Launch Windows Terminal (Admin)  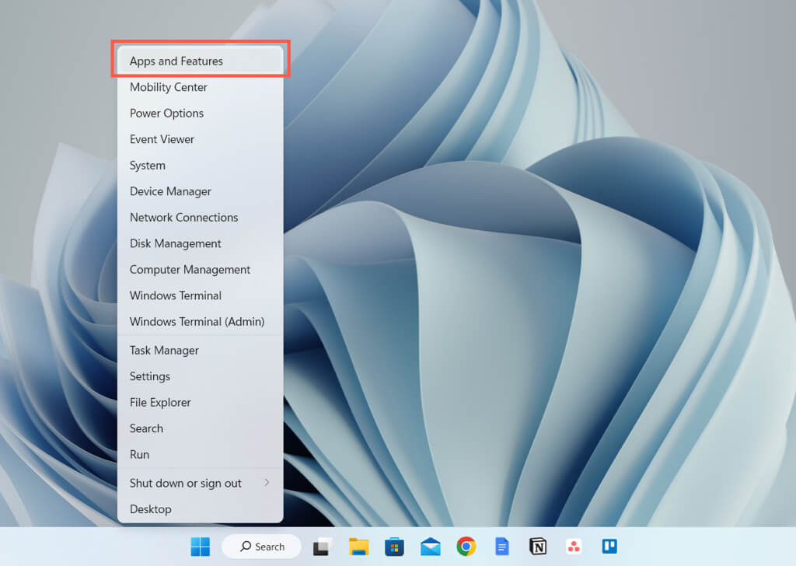[197, 321]
